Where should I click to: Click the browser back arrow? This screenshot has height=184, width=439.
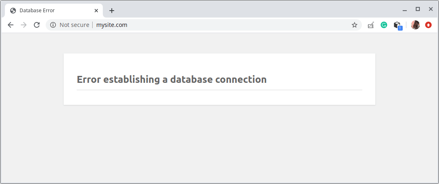point(11,25)
